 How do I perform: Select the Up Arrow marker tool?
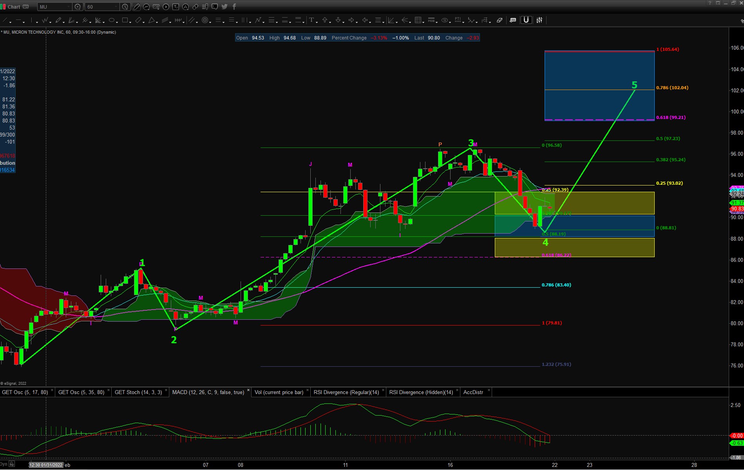(x=325, y=20)
